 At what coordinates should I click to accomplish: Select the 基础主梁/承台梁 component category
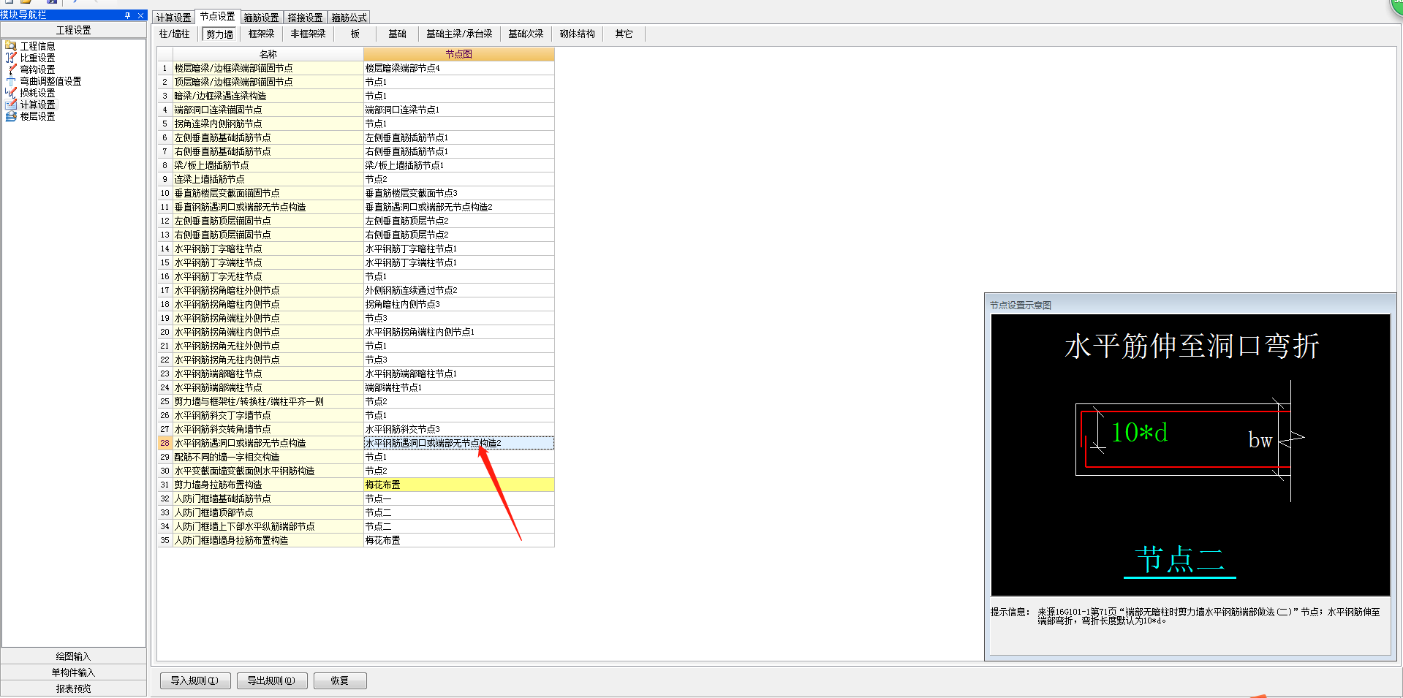click(459, 34)
